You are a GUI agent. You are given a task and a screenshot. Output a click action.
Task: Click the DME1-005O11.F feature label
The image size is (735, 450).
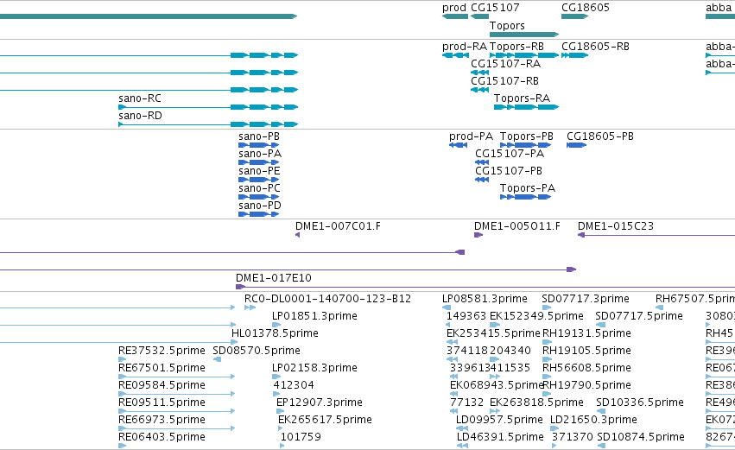pyautogui.click(x=517, y=226)
